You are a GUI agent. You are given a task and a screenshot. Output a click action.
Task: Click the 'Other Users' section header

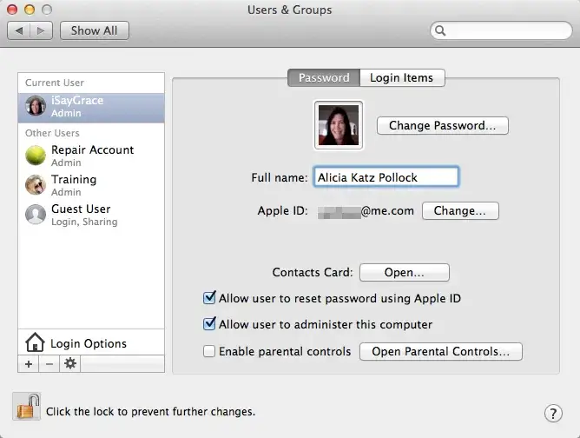click(x=52, y=133)
